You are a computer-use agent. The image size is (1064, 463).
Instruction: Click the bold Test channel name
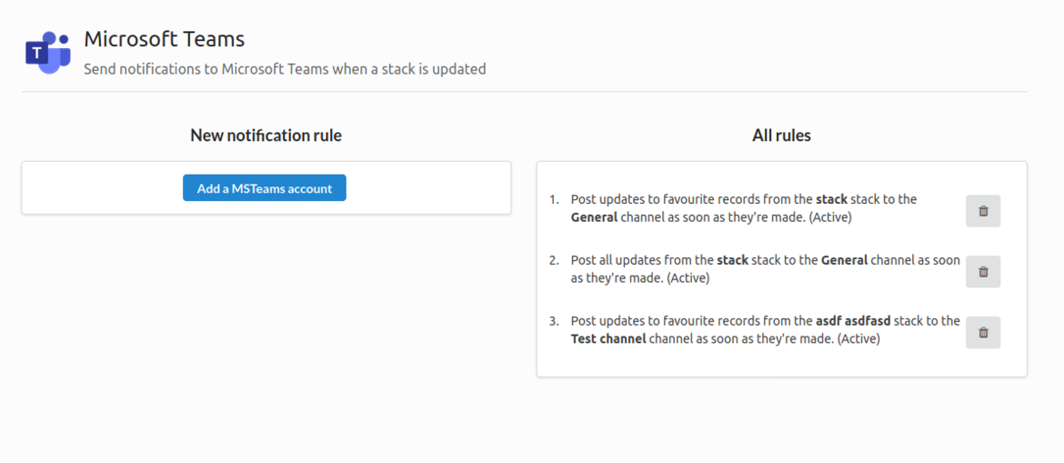coord(607,339)
